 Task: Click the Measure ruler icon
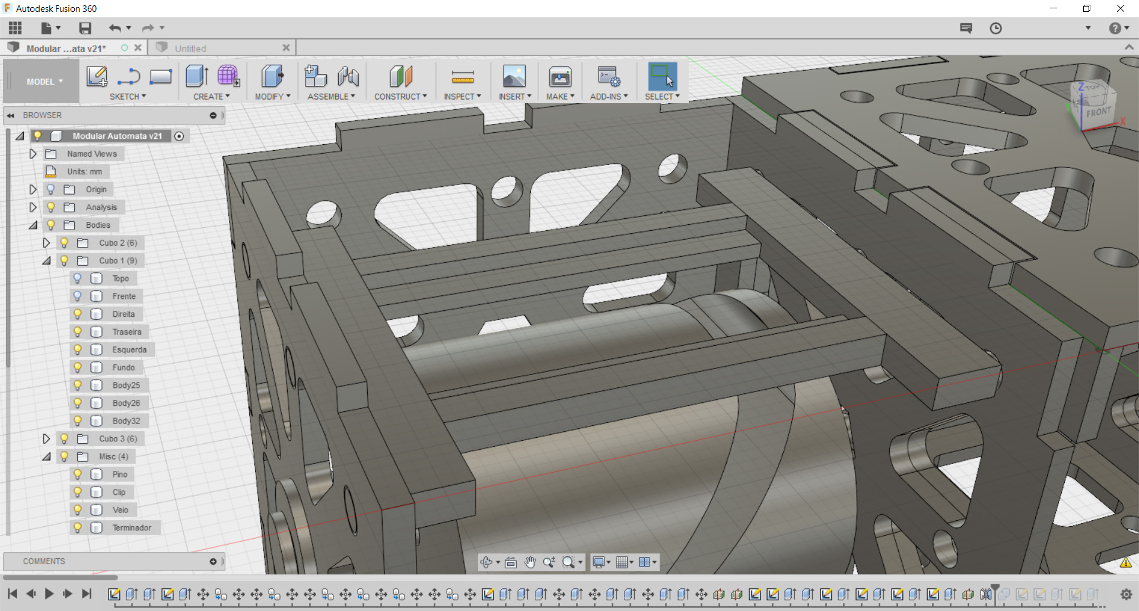[462, 77]
